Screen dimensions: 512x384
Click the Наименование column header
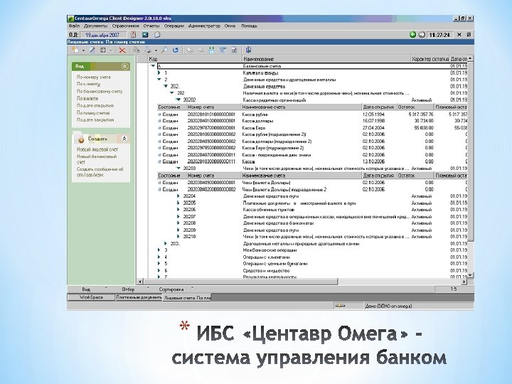[326, 59]
